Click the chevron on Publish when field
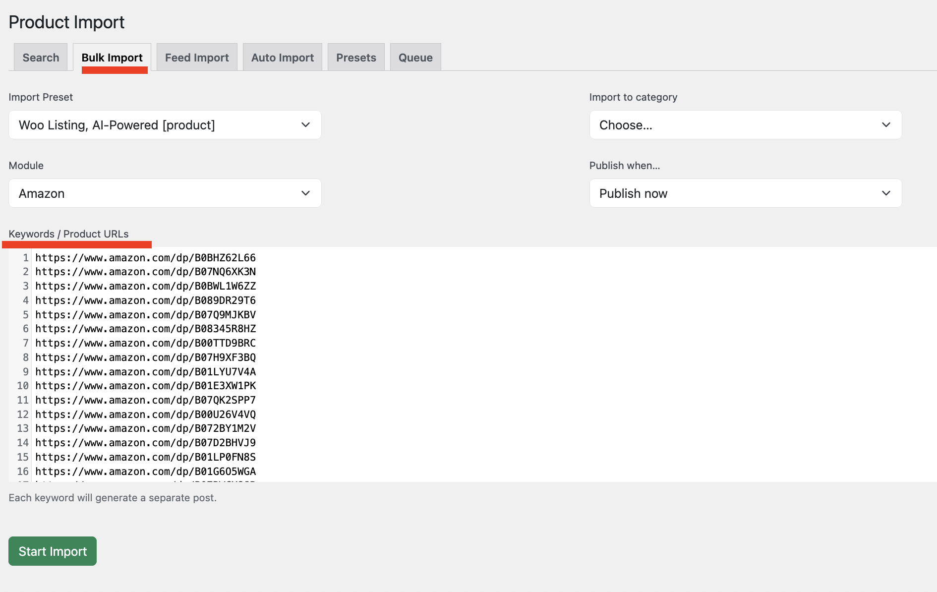 [x=886, y=193]
